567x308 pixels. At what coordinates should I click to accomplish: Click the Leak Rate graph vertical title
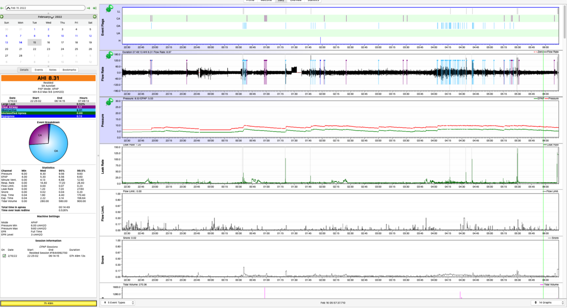coord(102,167)
